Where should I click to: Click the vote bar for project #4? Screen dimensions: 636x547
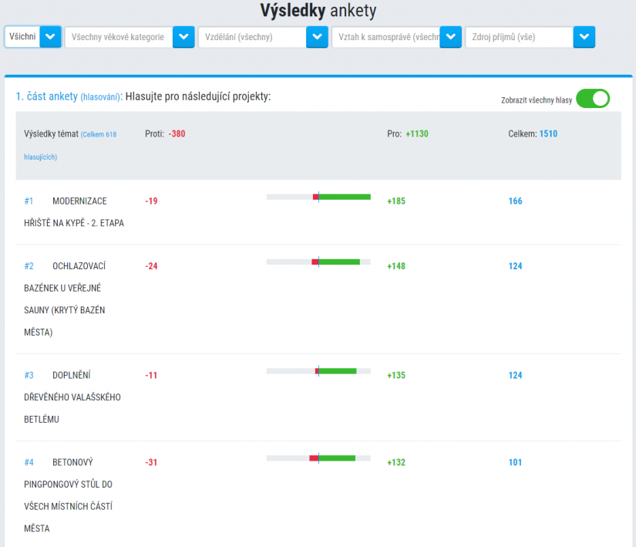tap(318, 458)
